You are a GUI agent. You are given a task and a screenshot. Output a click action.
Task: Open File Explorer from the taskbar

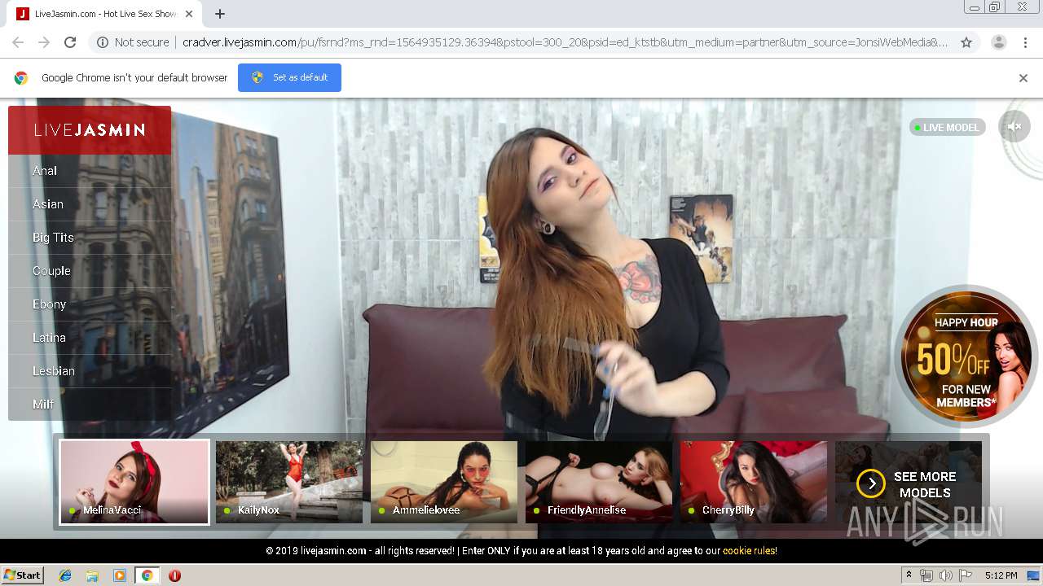pos(92,575)
